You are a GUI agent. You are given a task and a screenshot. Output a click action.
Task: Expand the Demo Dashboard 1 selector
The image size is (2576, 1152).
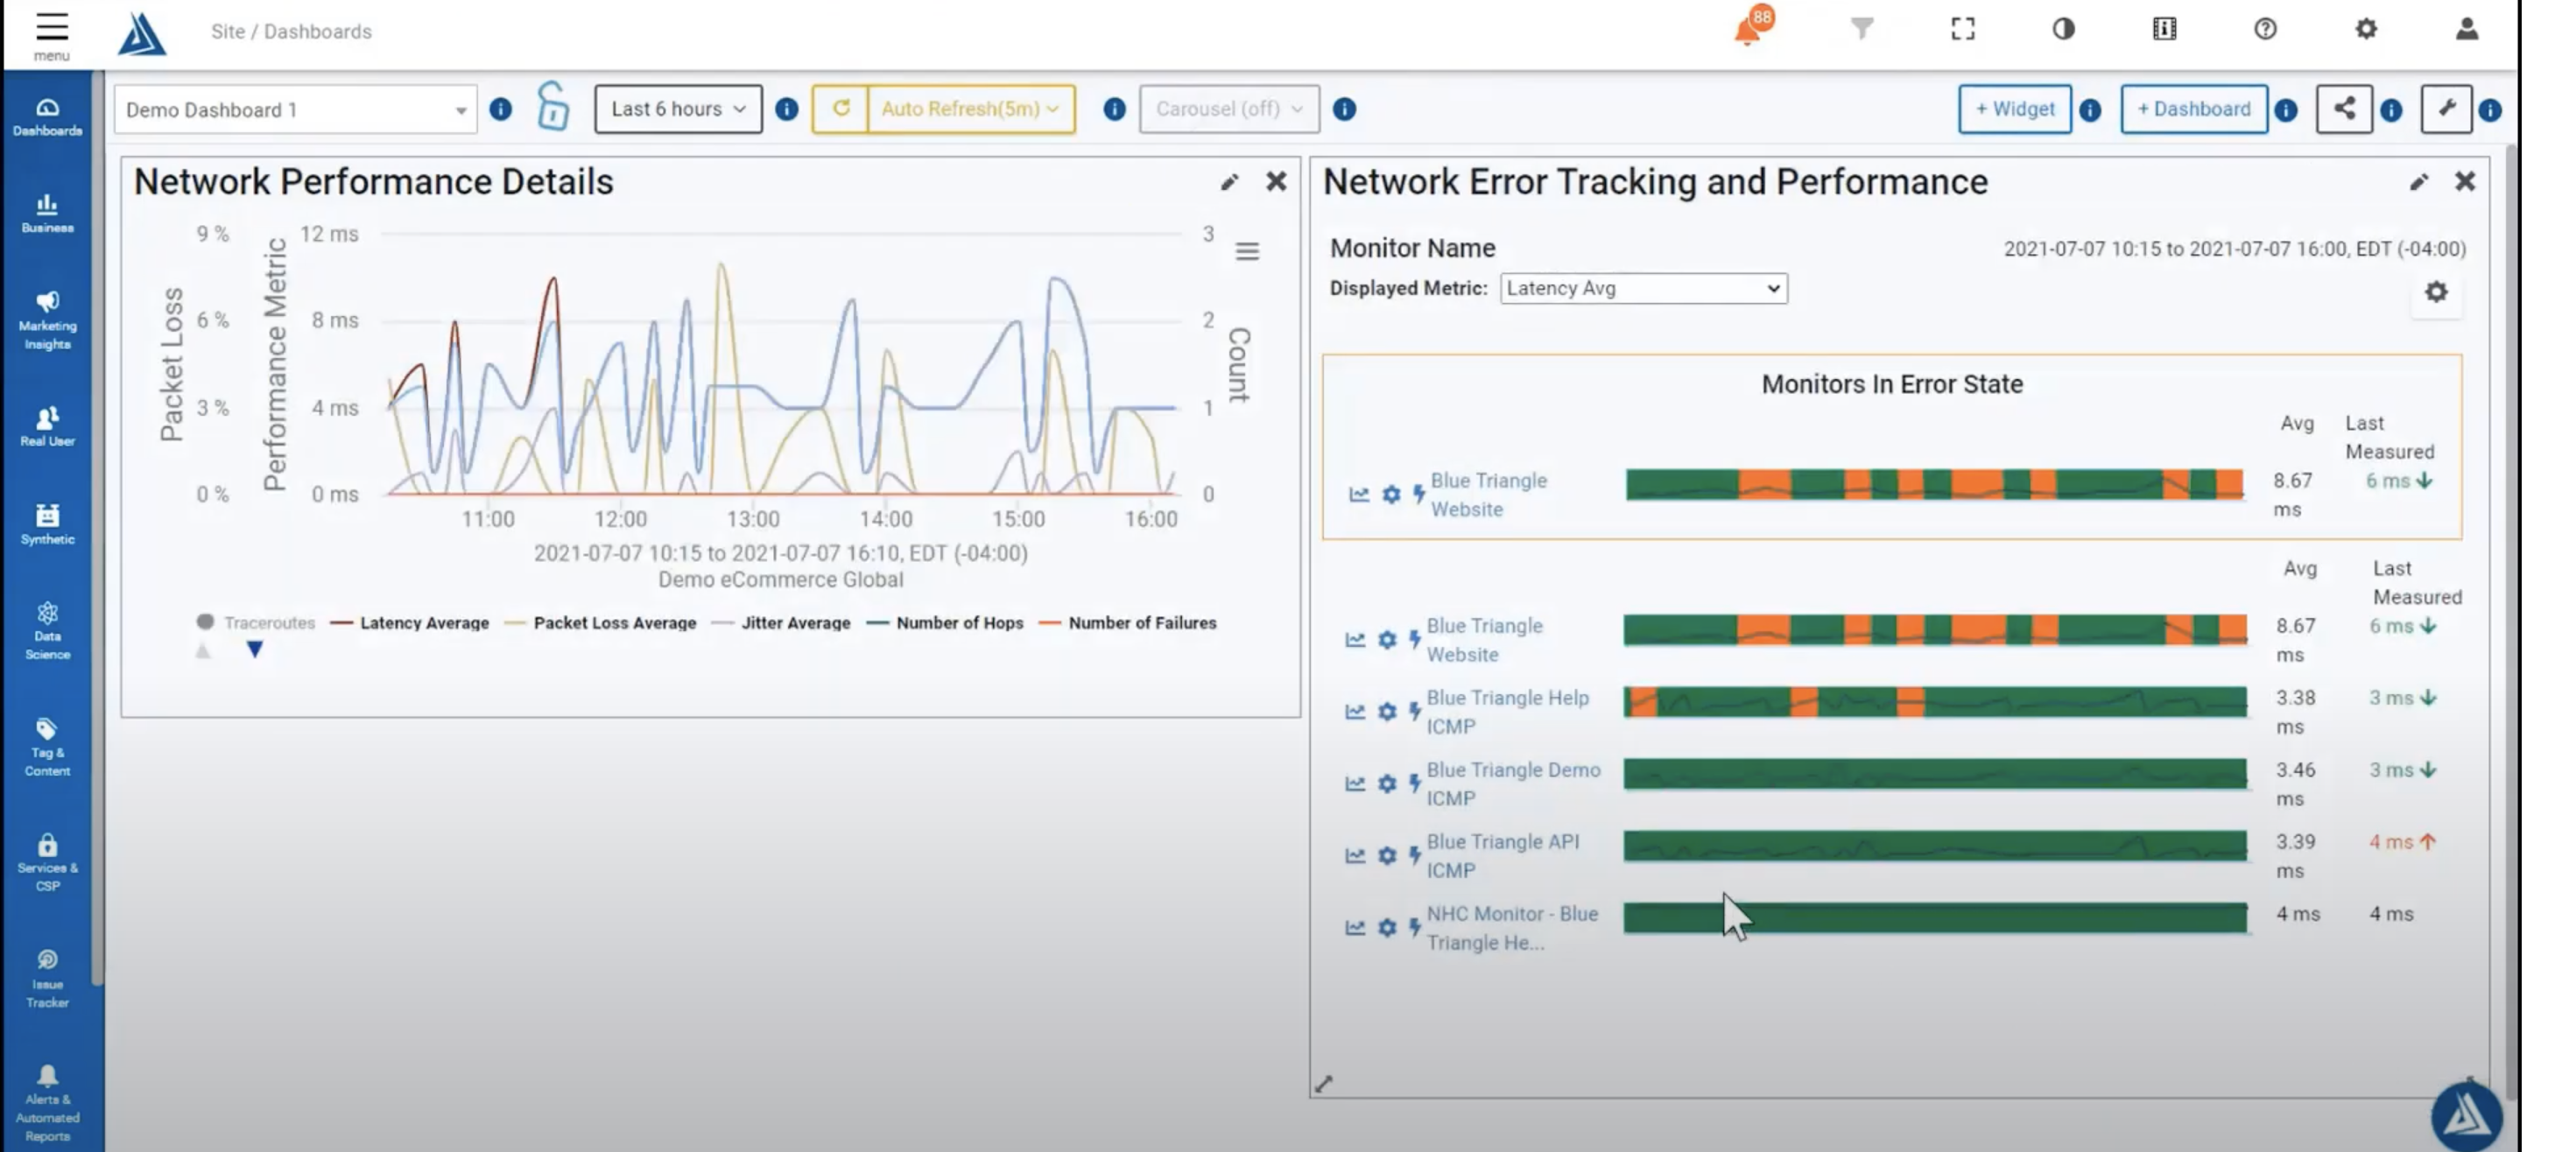coord(295,110)
